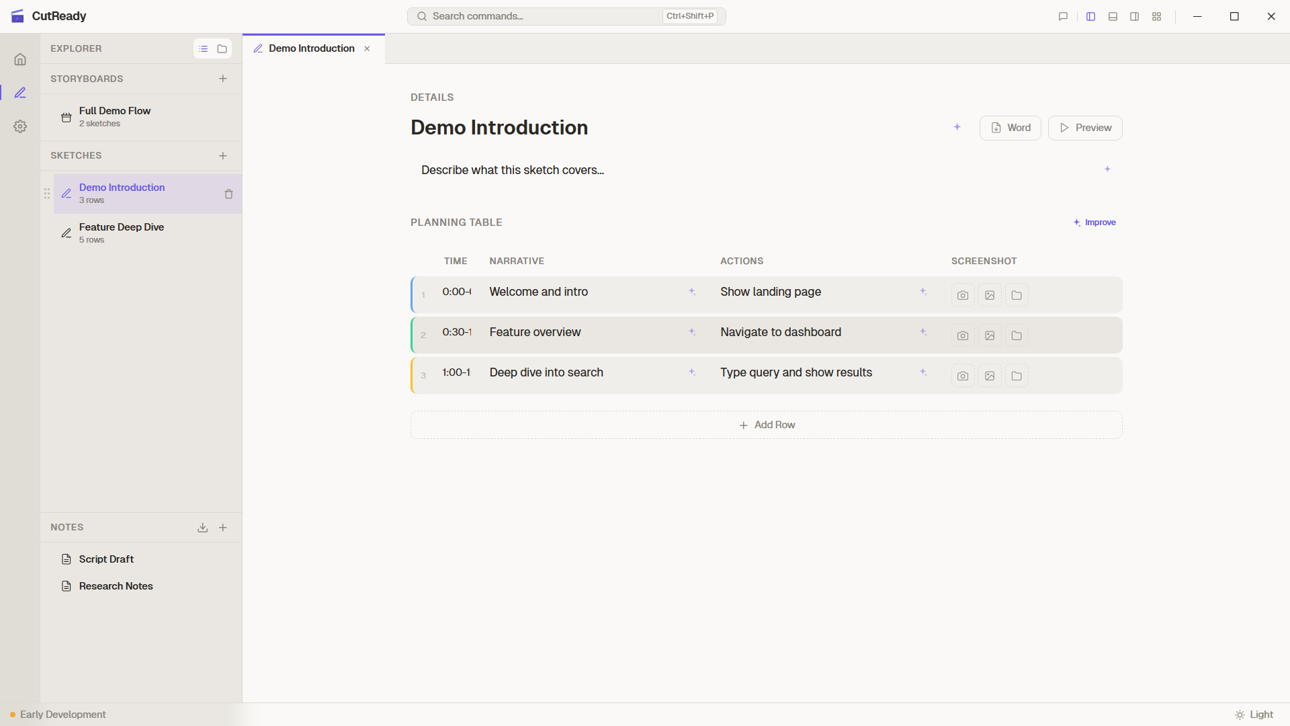The image size is (1290, 726).
Task: Trigger AI sparkle on Welcome and intro narrative
Action: click(x=692, y=292)
